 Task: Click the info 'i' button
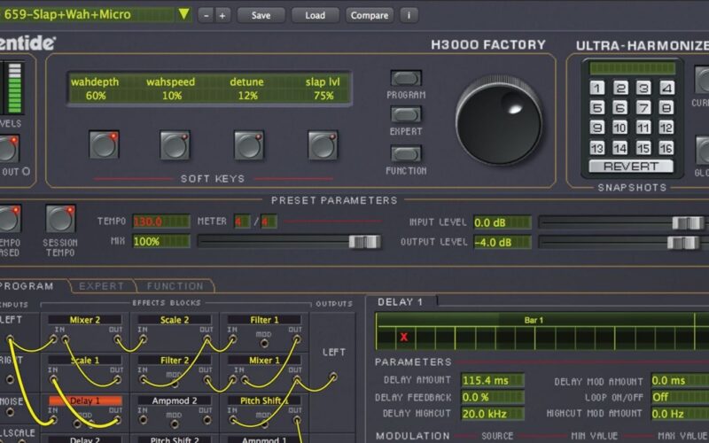408,15
